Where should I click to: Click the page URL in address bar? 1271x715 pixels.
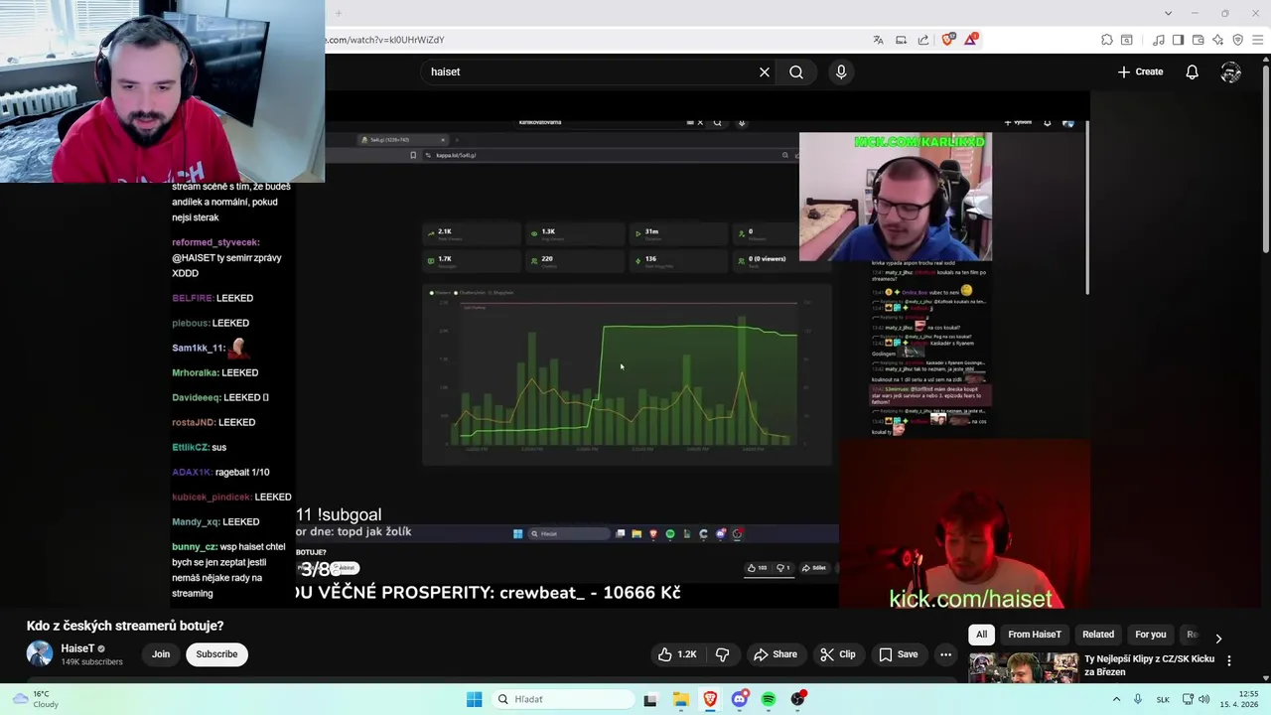(385, 40)
